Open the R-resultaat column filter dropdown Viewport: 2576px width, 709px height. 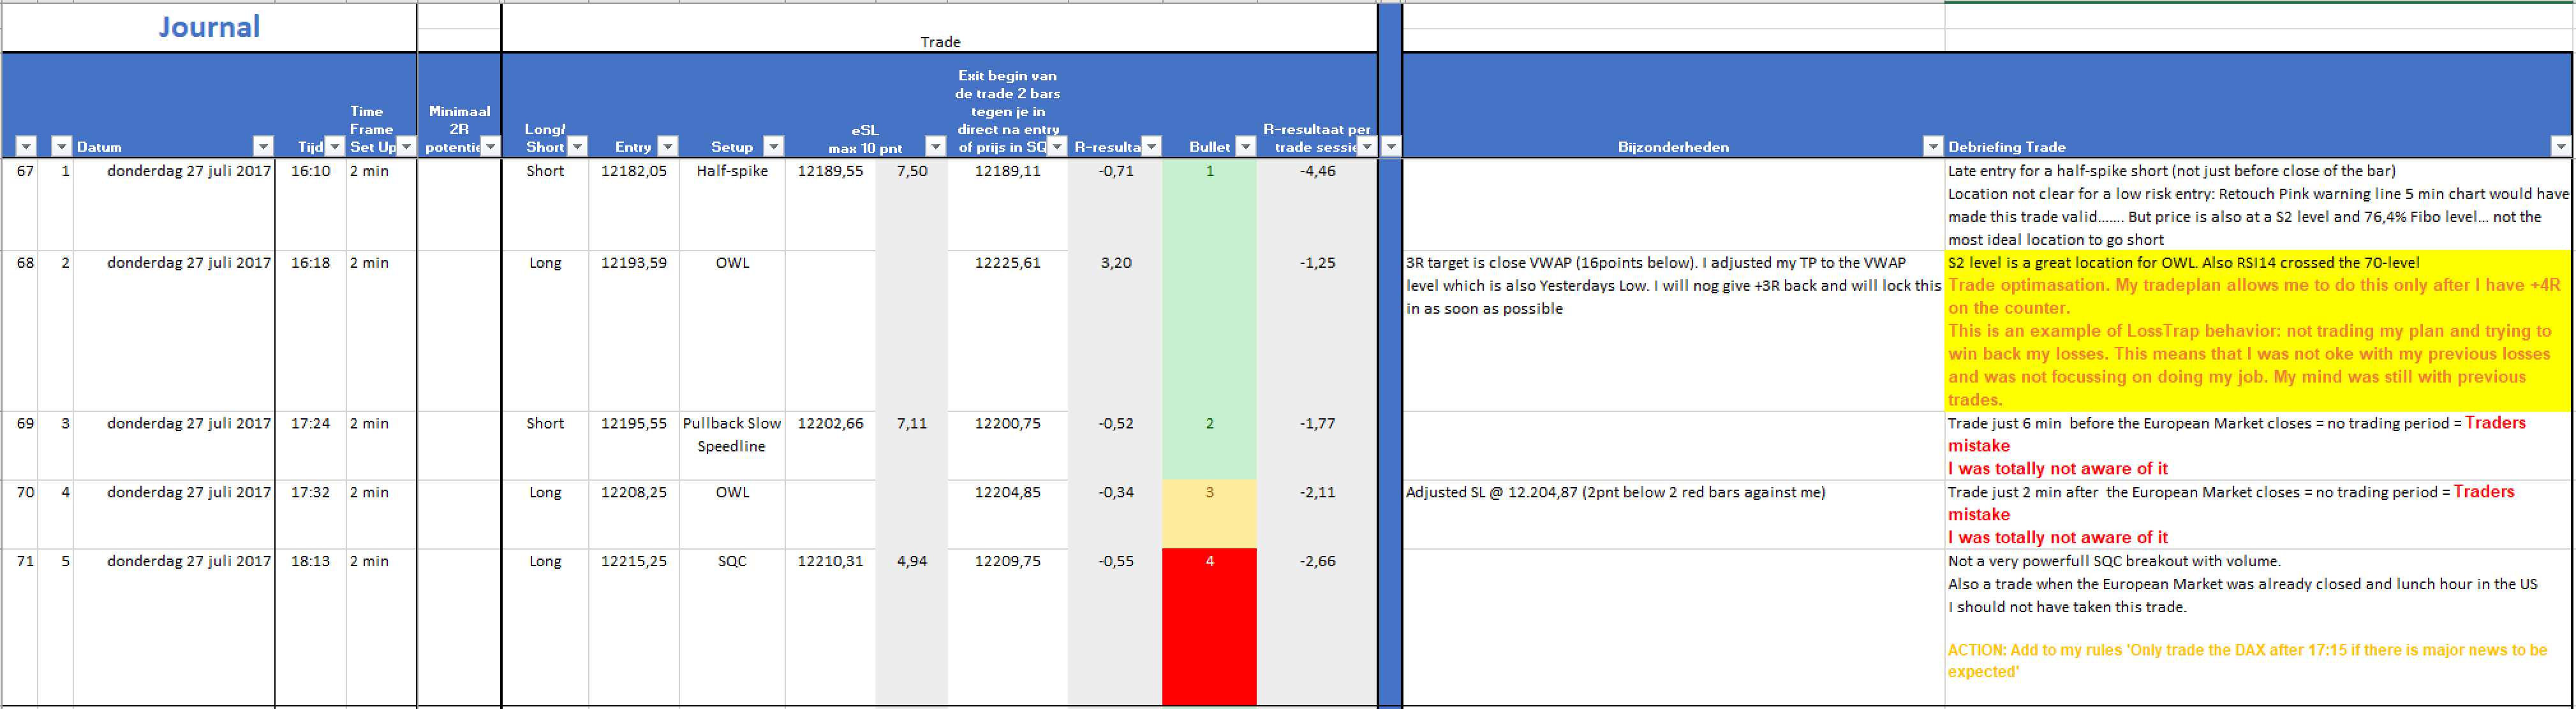click(x=1151, y=146)
